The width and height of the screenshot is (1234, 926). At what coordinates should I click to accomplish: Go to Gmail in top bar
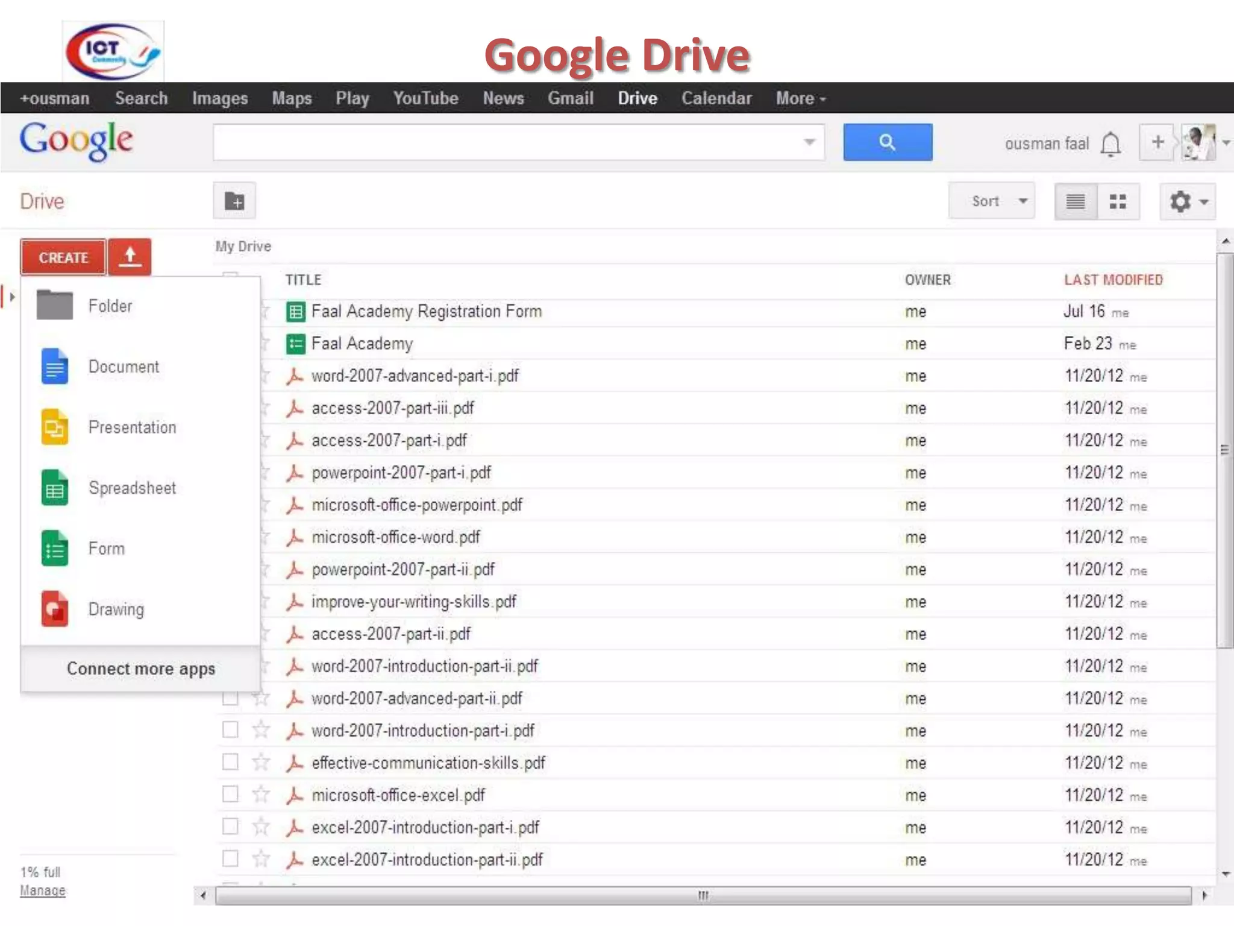coord(570,98)
